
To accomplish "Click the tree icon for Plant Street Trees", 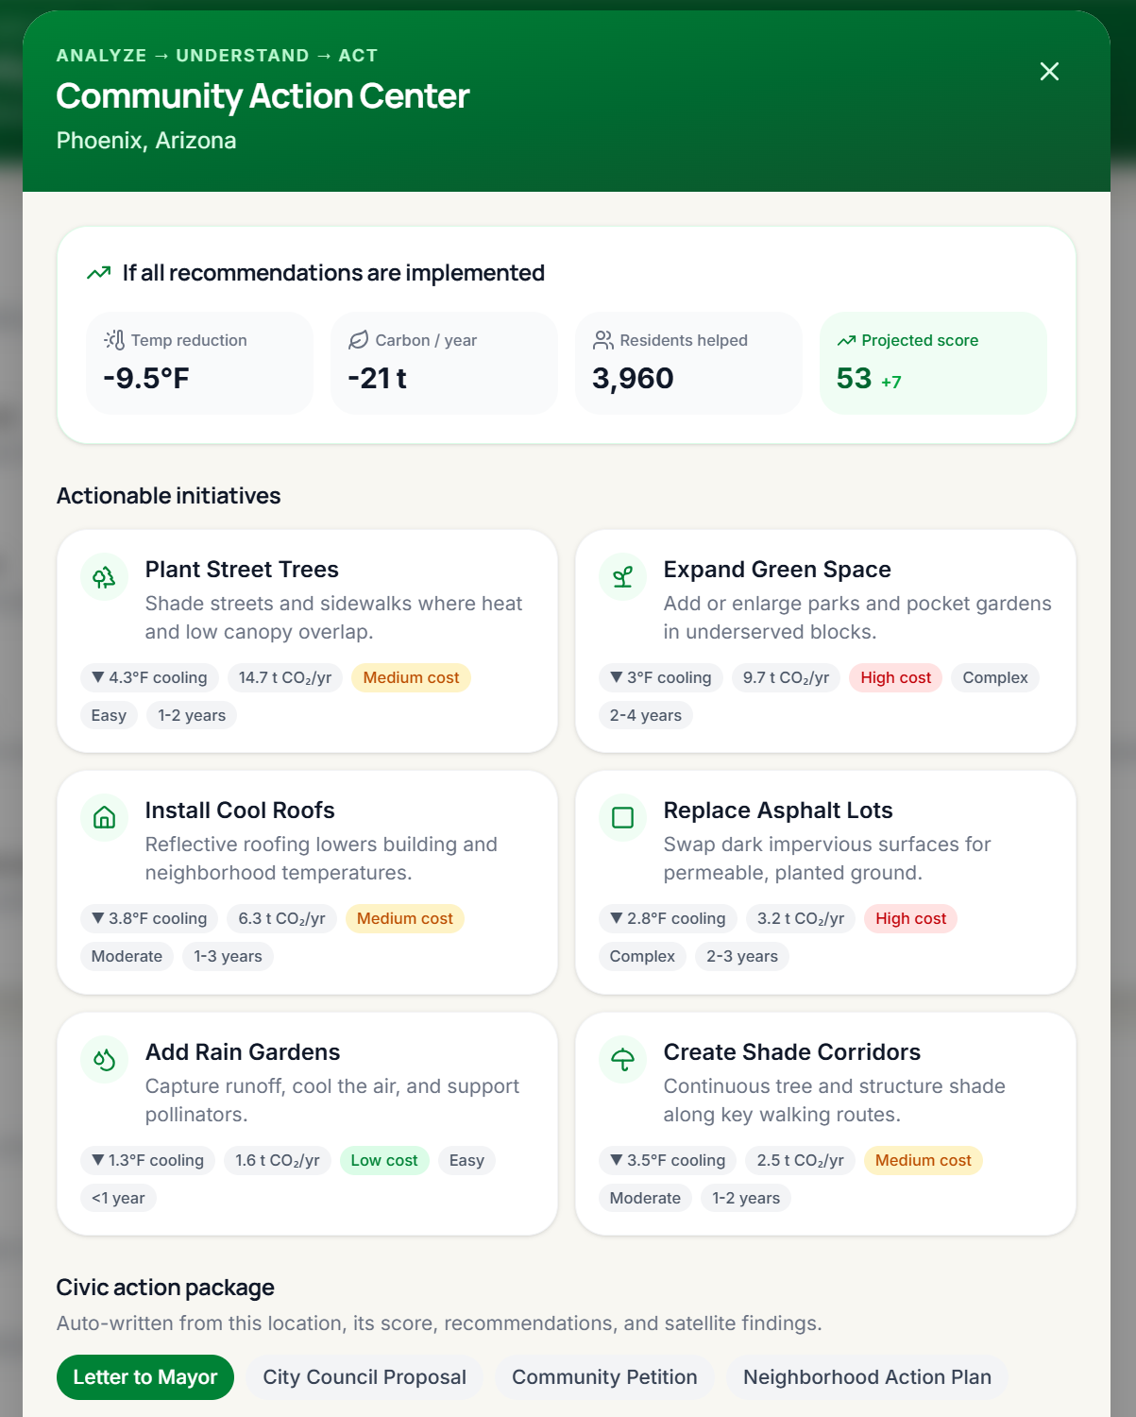I will click(104, 577).
